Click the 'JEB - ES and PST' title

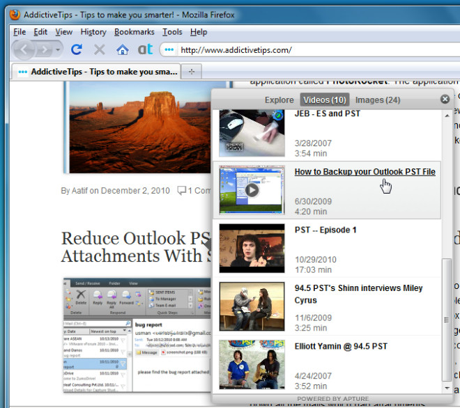[328, 113]
